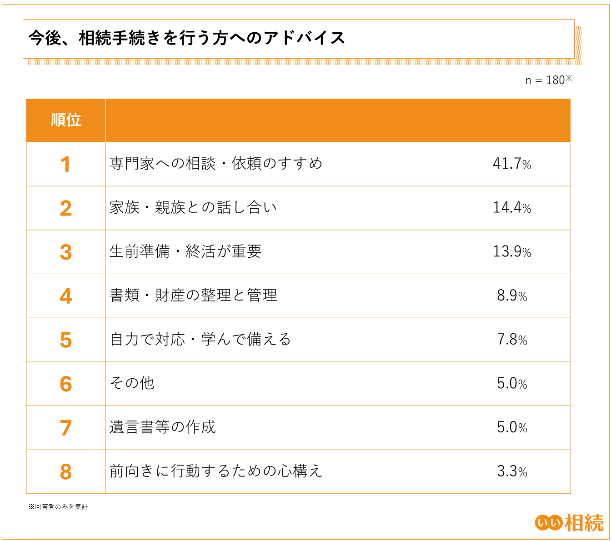
Task: Click the 順位 column header
Action: (66, 120)
